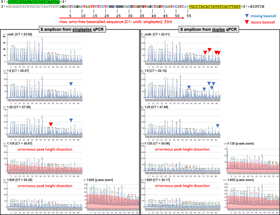Image resolution: width=280 pixels, height=215 pixels.
Task: Click 'S amplicon from singleplex qPCR' header
Action: coord(72,29)
